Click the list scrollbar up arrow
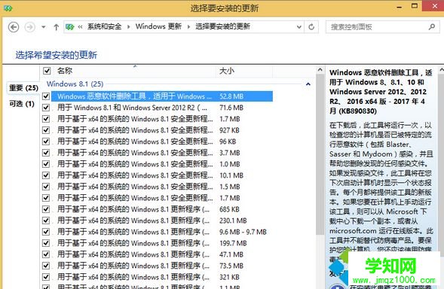 (320, 69)
